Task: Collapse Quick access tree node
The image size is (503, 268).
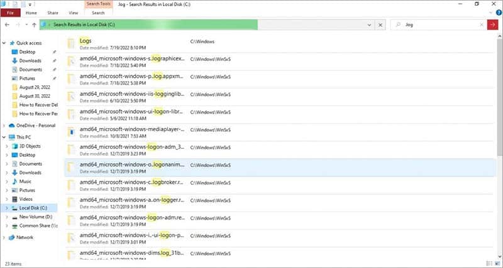Action: coord(4,43)
